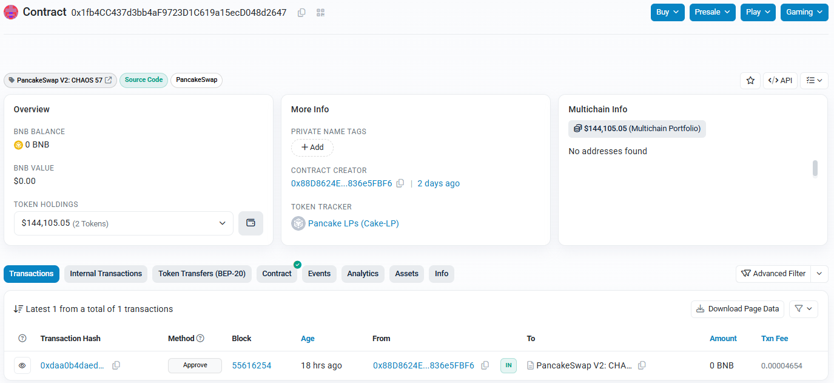Image resolution: width=834 pixels, height=383 pixels.
Task: Add a private name tag
Action: click(312, 147)
